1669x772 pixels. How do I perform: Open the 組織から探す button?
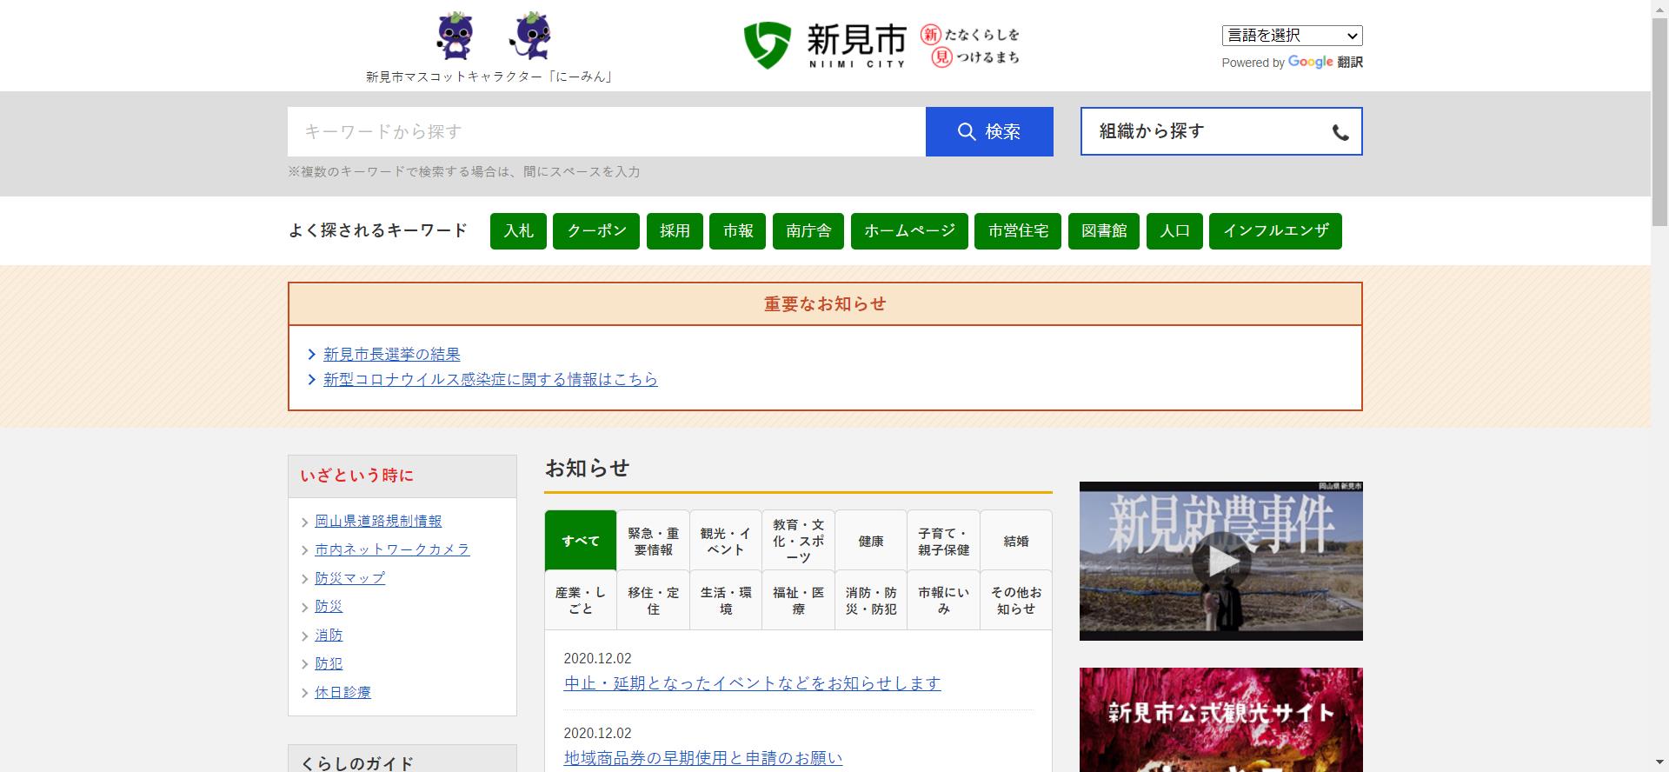tap(1221, 131)
